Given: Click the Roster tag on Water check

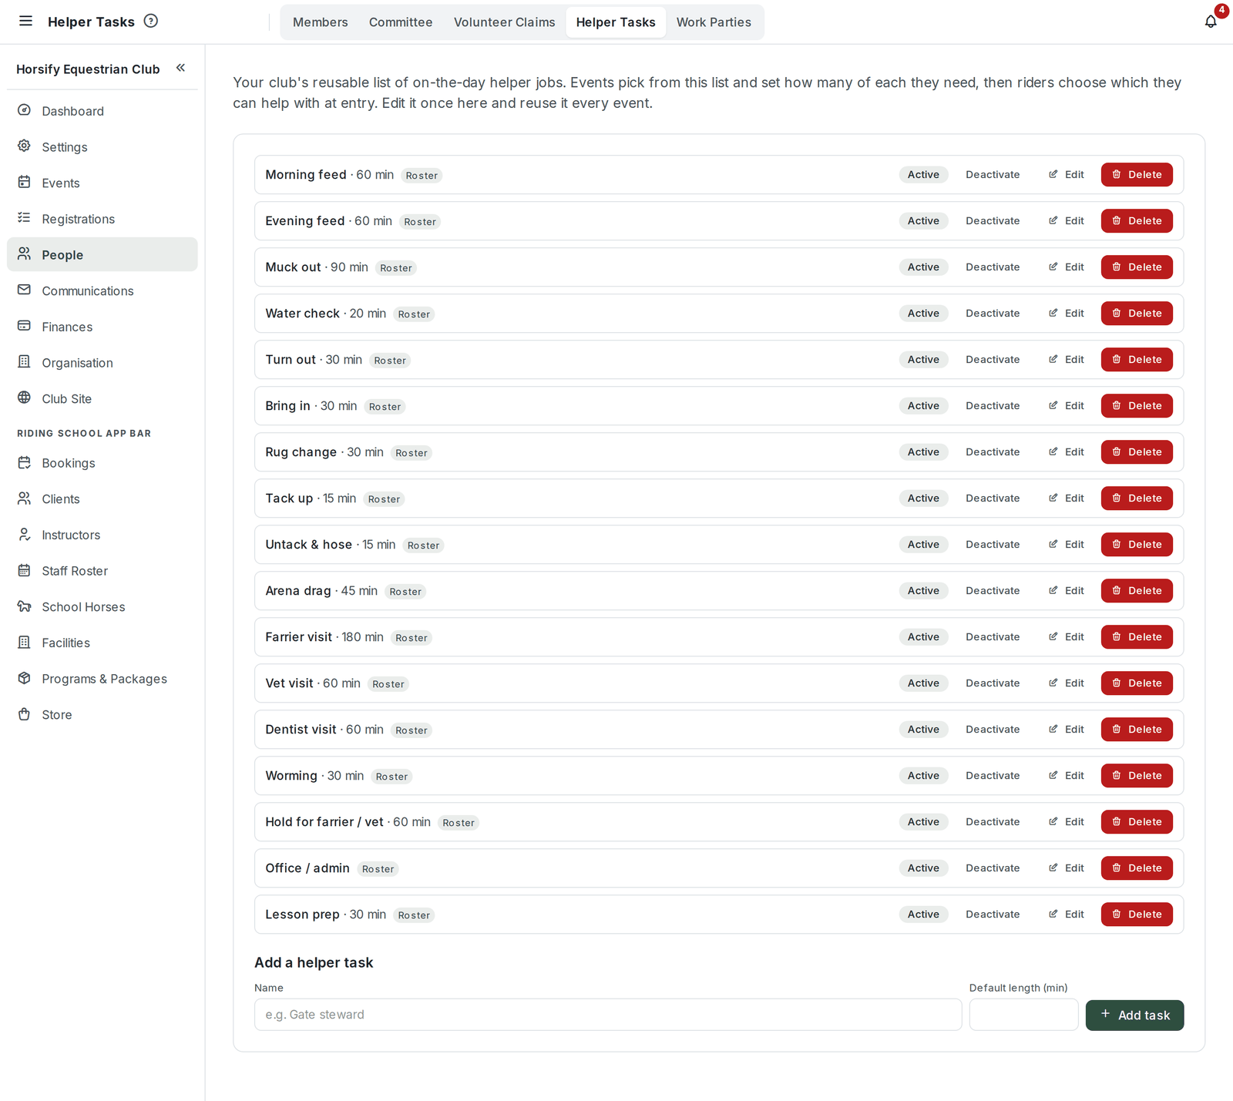Looking at the screenshot, I should click(414, 314).
